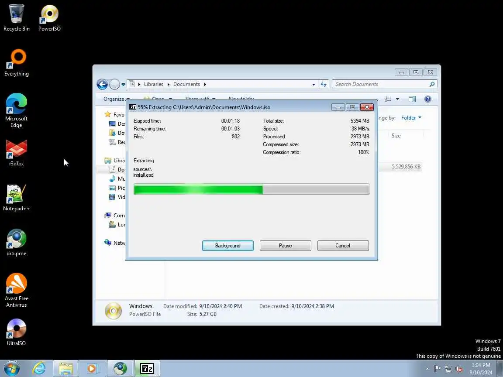503x377 pixels.
Task: Cancel the Windows.iso extraction
Action: pos(343,246)
